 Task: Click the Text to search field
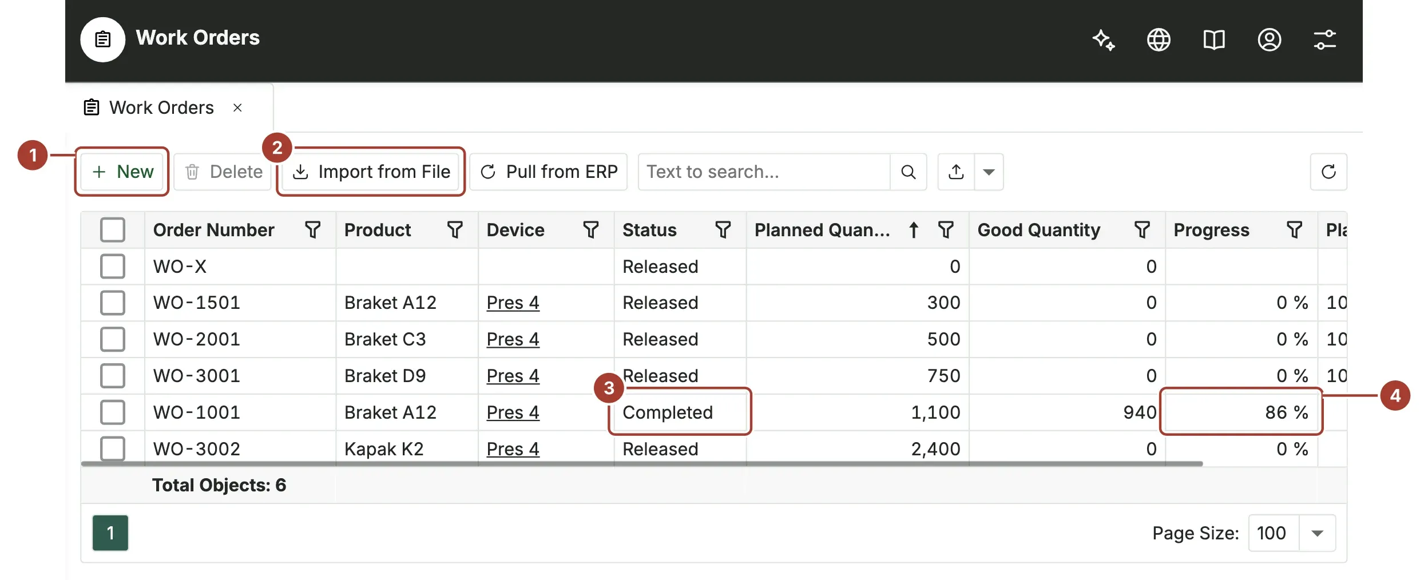[765, 172]
